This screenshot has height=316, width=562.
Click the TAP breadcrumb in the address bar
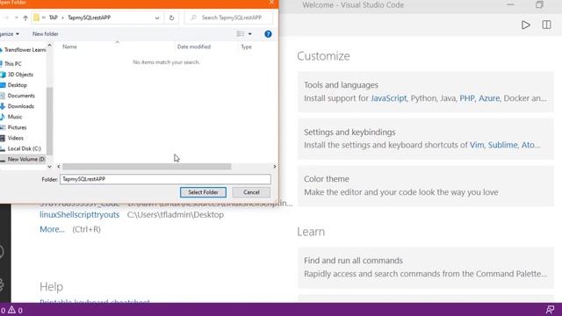tap(53, 18)
